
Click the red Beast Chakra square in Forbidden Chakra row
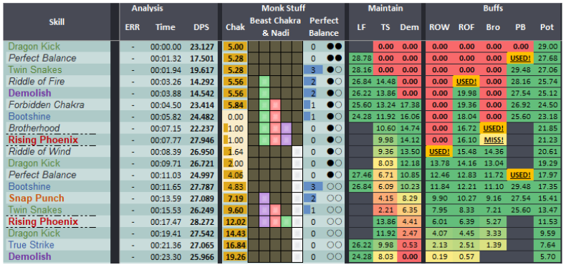click(x=275, y=105)
